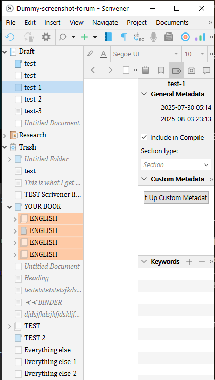Show more menu items via menu bar overflow

pyautogui.click(x=211, y=23)
